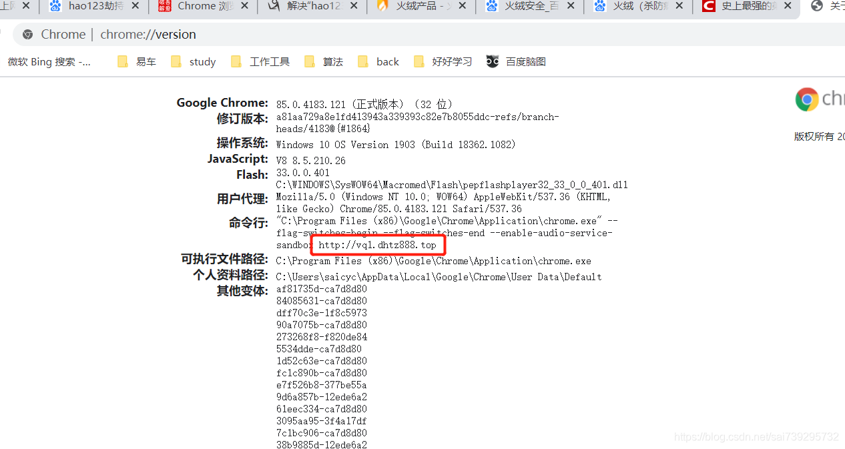Click the globe favicon on 关于 tab

point(817,6)
